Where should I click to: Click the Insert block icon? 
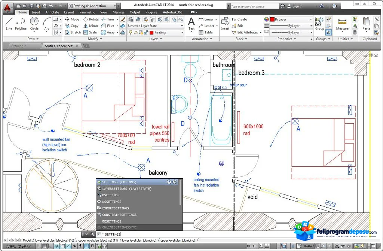click(x=225, y=24)
